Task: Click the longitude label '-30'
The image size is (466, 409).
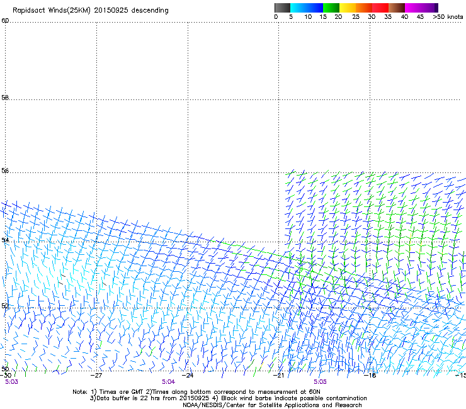Action: click(x=6, y=376)
